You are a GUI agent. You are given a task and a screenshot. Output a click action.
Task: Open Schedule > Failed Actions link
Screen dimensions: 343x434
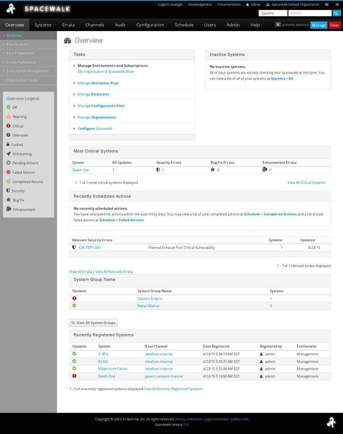(x=121, y=220)
